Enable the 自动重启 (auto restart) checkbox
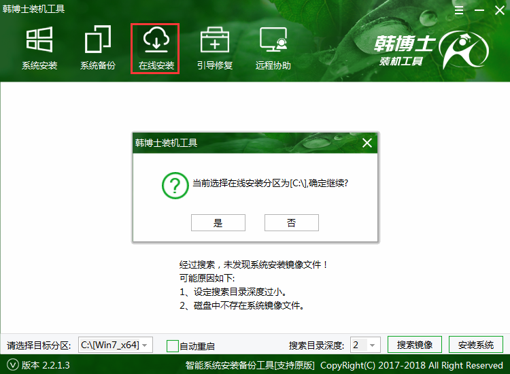510x374 pixels. pos(173,345)
